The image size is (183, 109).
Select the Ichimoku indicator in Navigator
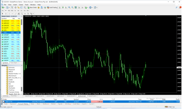pos(11,68)
